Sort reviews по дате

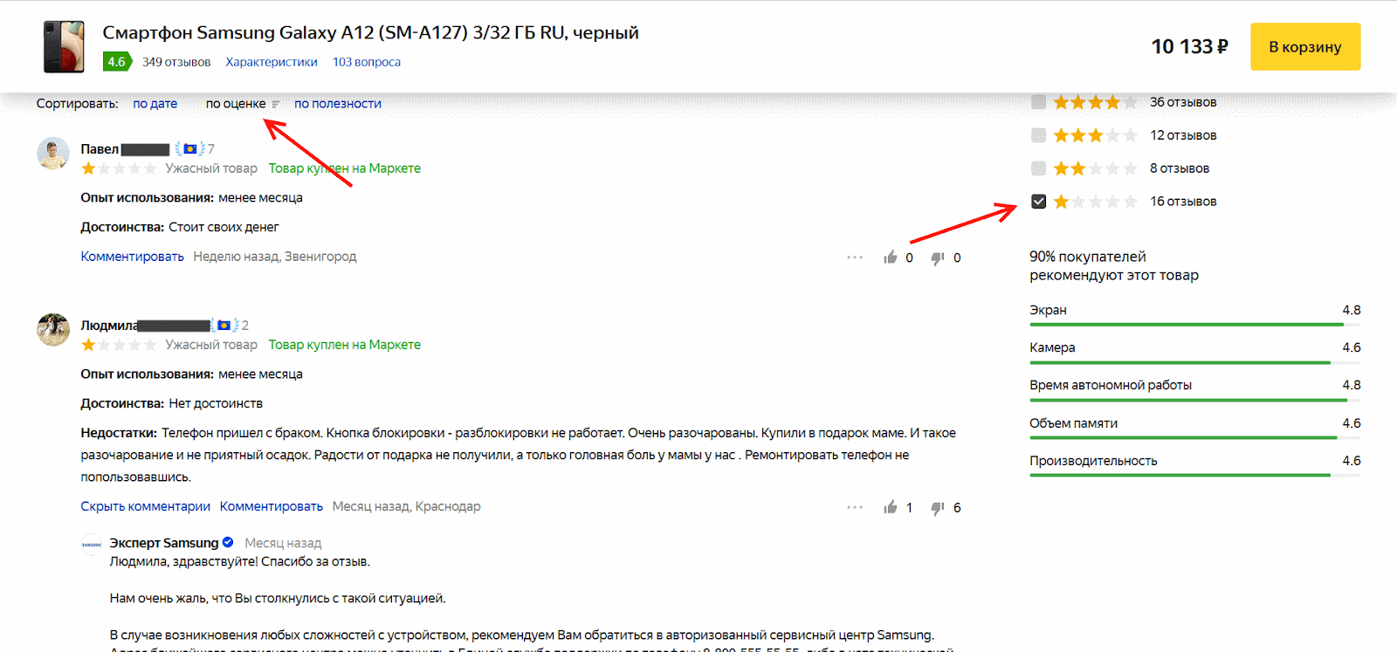point(155,103)
